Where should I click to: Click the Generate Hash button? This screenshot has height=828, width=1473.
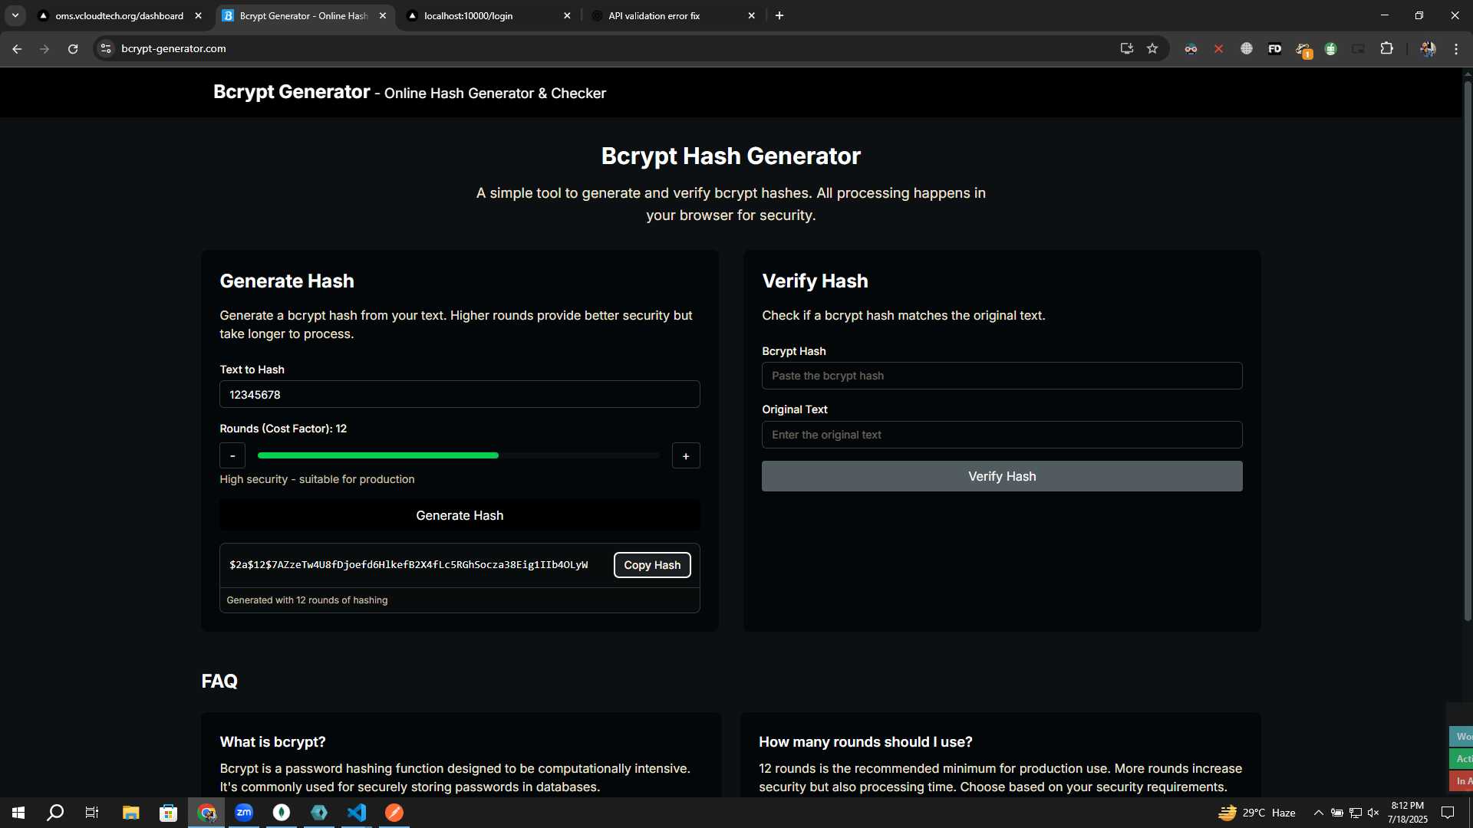point(460,515)
